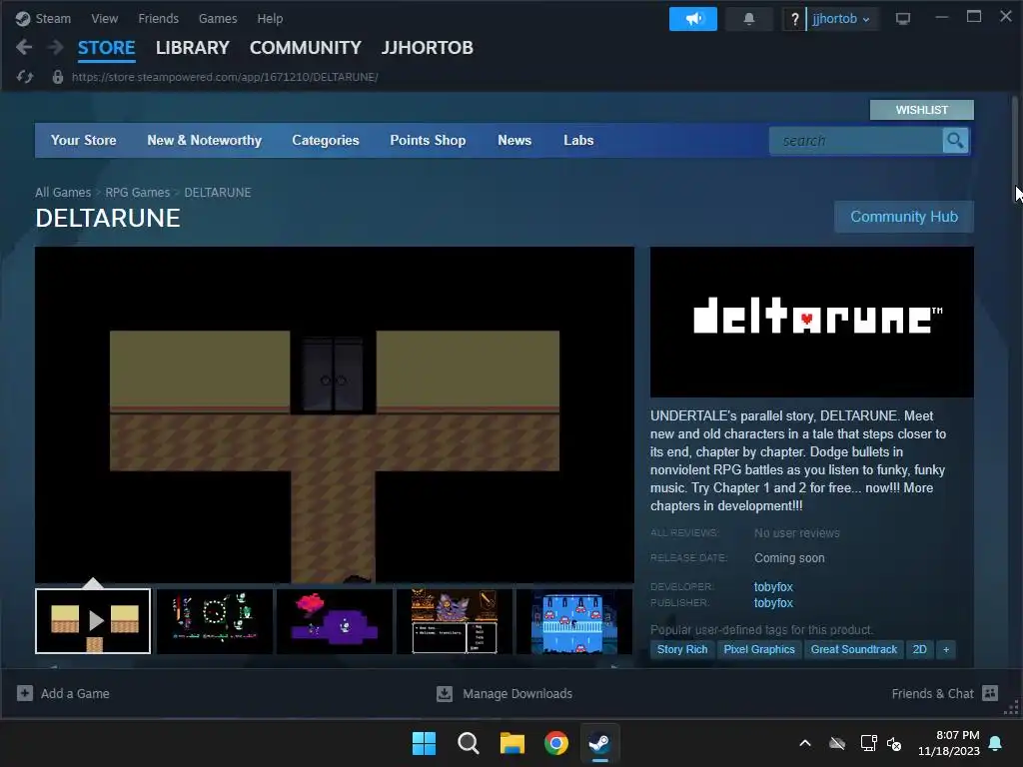Click the WISHLIST button

[922, 110]
